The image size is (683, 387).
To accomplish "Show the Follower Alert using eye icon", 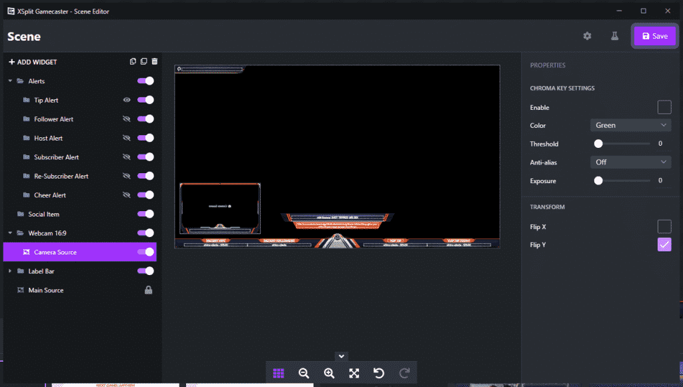I will pos(127,119).
